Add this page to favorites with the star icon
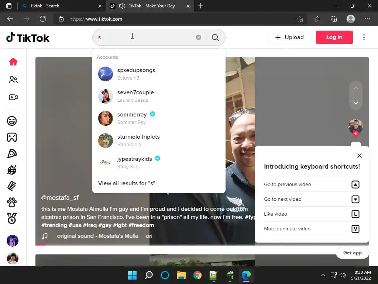Screen dimensions: 378x284 (x=300, y=19)
